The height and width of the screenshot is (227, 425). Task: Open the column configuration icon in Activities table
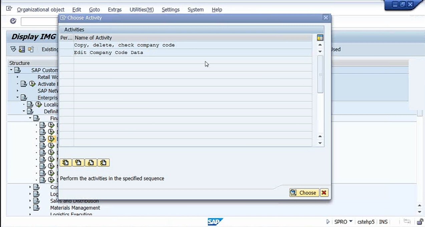pyautogui.click(x=320, y=38)
